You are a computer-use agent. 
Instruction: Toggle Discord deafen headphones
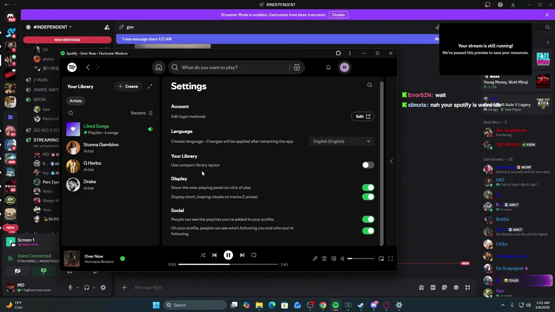tap(87, 287)
